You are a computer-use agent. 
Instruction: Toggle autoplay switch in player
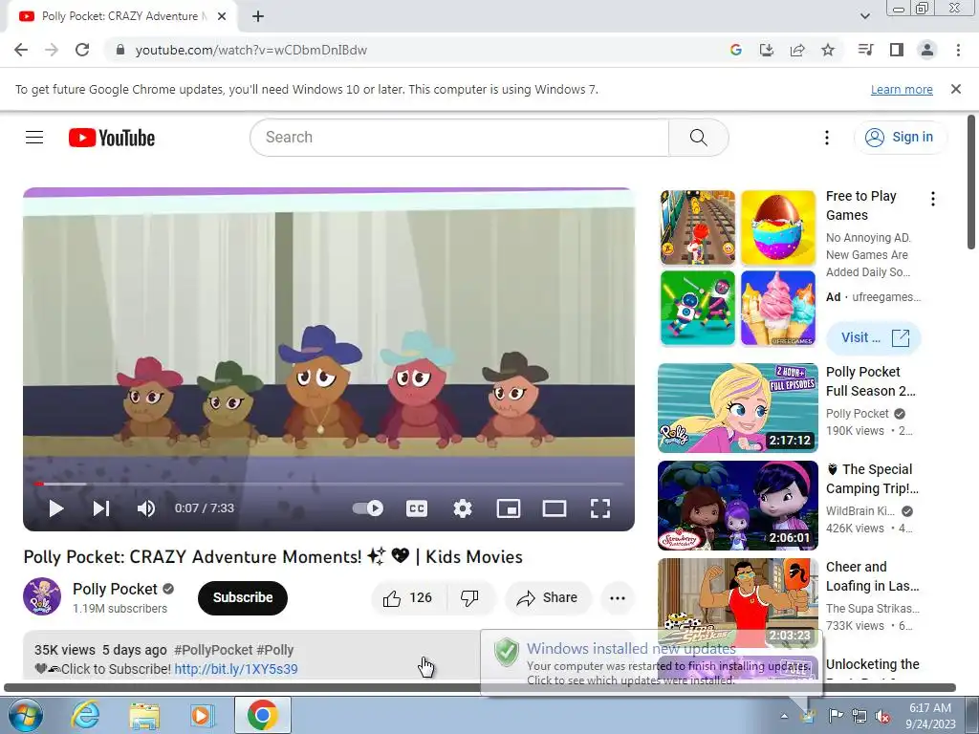click(368, 508)
